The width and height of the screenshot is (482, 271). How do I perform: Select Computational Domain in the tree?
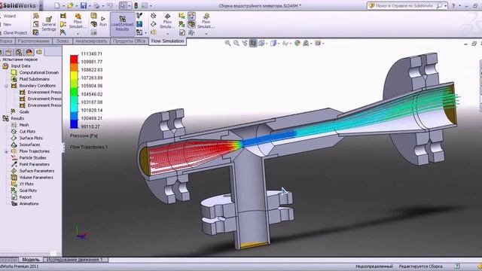39,72
